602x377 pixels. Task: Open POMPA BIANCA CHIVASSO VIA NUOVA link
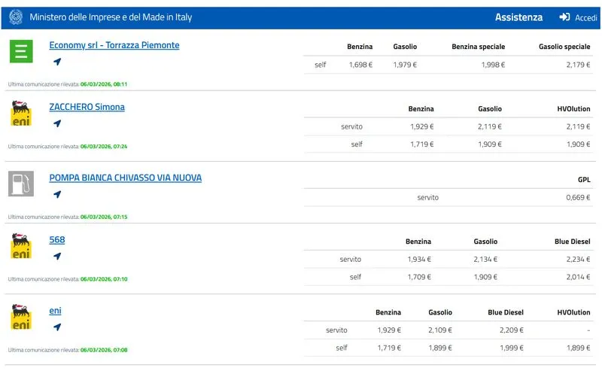coord(125,178)
